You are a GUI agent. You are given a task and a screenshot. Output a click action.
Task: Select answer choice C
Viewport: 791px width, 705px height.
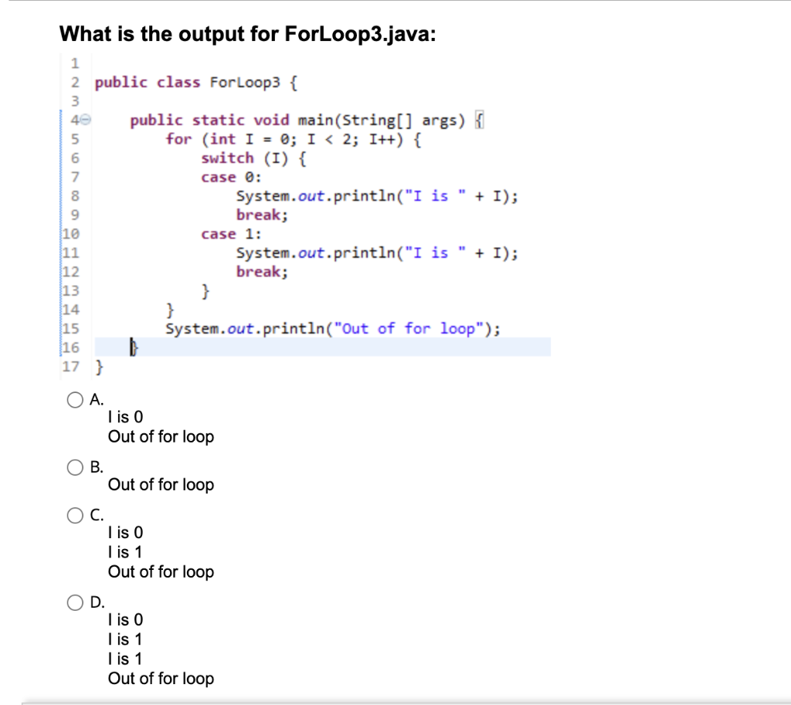pyautogui.click(x=76, y=515)
